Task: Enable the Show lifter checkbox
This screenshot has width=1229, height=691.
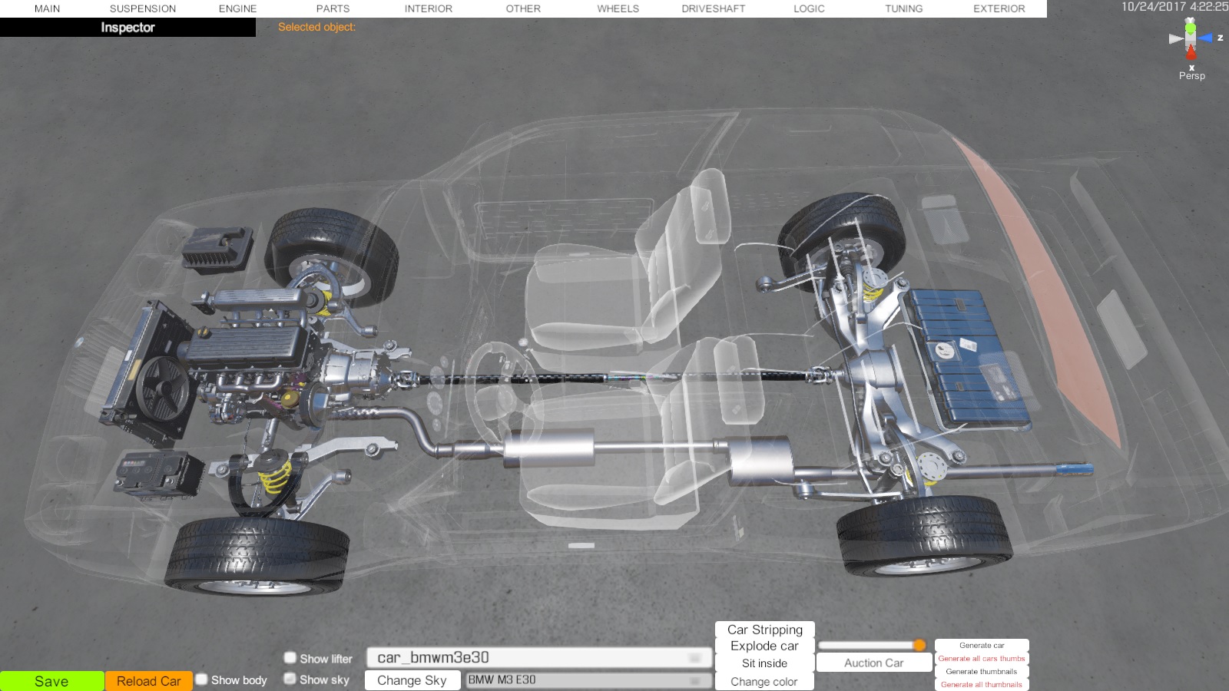Action: click(290, 658)
